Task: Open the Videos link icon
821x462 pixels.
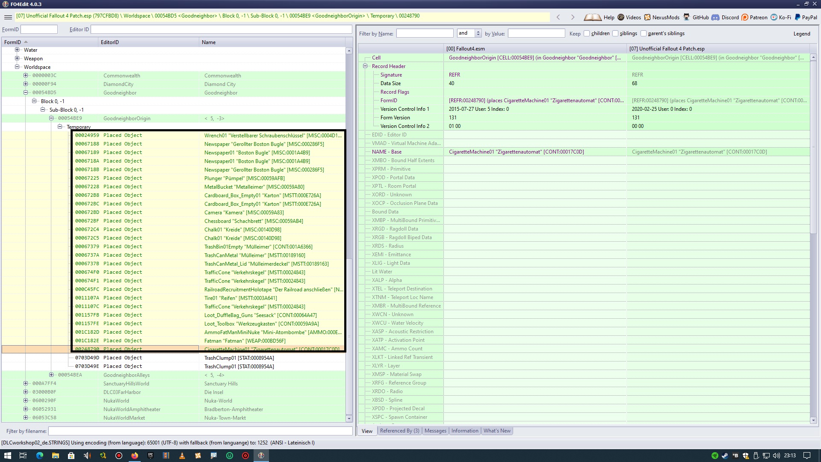Action: coord(621,17)
